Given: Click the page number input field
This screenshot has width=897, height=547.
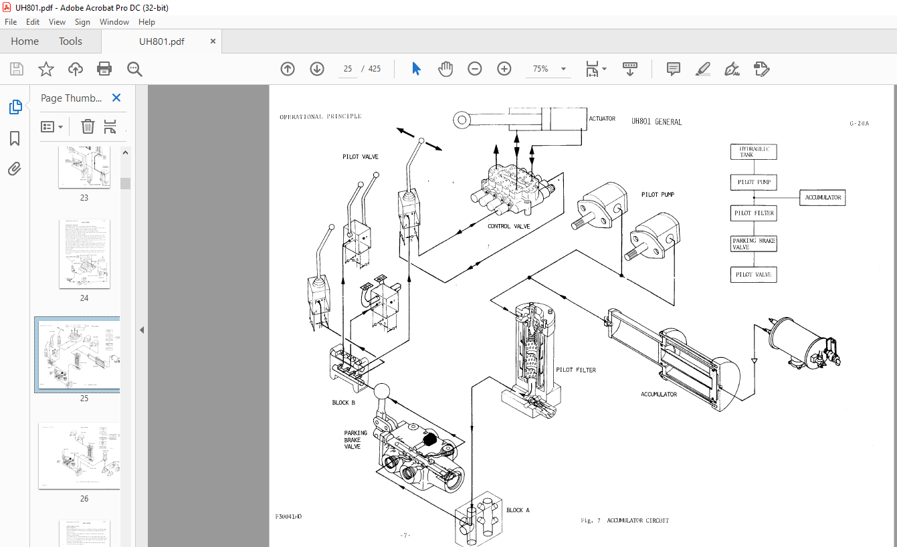Looking at the screenshot, I should tap(348, 69).
